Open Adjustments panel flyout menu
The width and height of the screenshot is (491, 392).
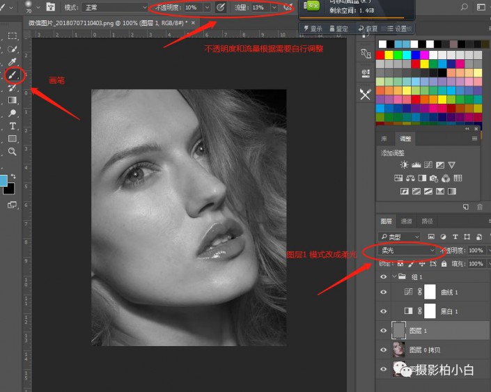click(x=474, y=139)
